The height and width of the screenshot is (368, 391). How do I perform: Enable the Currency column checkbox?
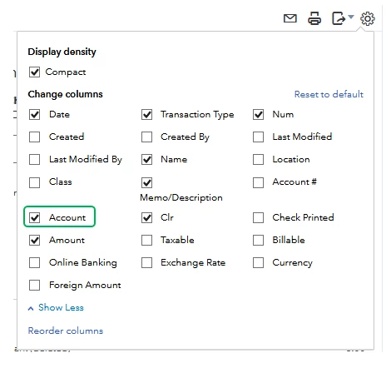(x=258, y=262)
